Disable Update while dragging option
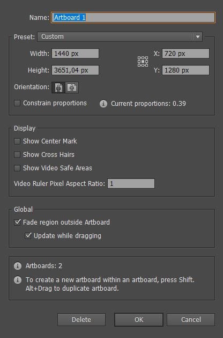This screenshot has height=338, width=223. (28, 235)
